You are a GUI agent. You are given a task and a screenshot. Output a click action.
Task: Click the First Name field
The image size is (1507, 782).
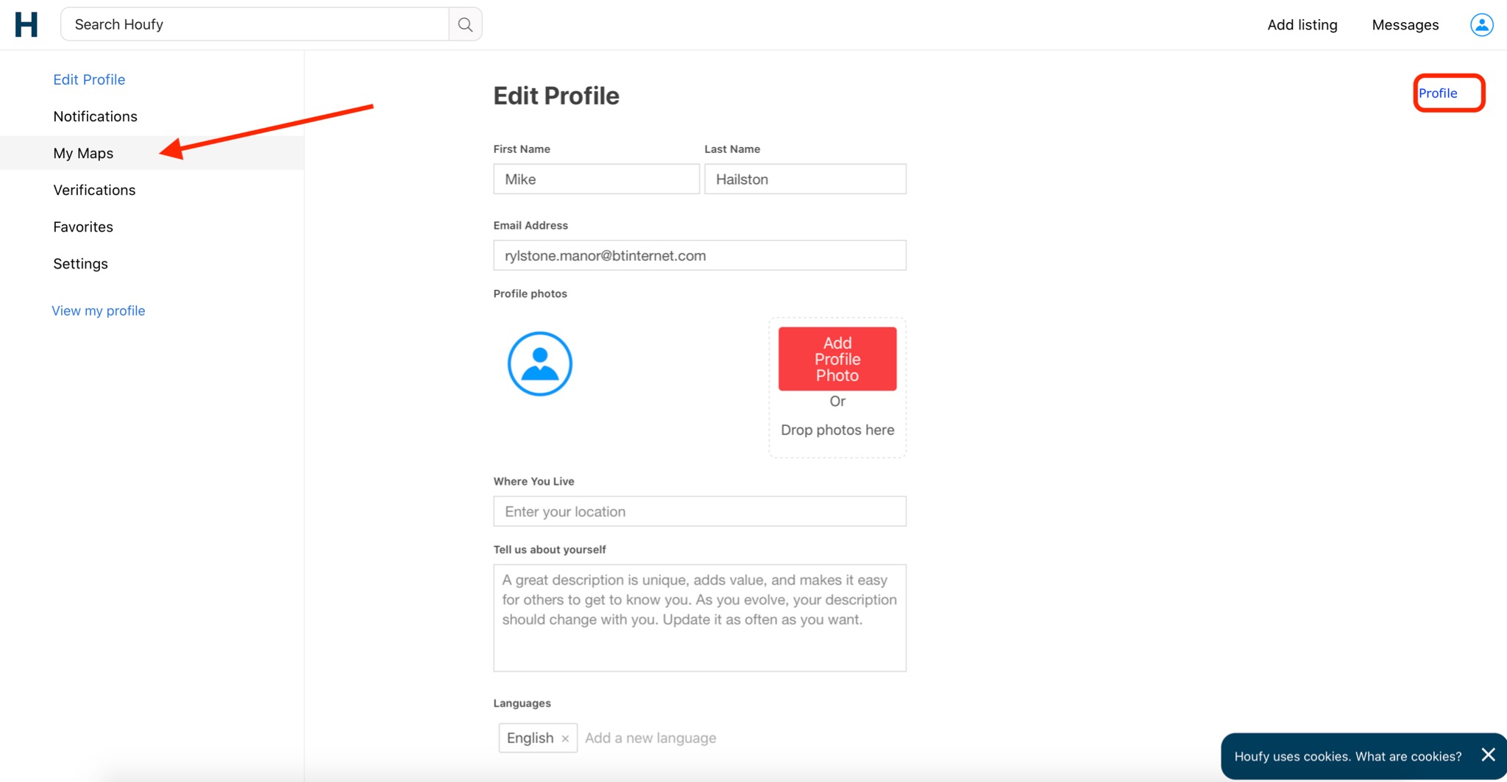[596, 179]
